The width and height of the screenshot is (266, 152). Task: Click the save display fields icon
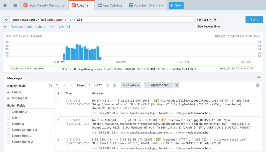(x=50, y=86)
